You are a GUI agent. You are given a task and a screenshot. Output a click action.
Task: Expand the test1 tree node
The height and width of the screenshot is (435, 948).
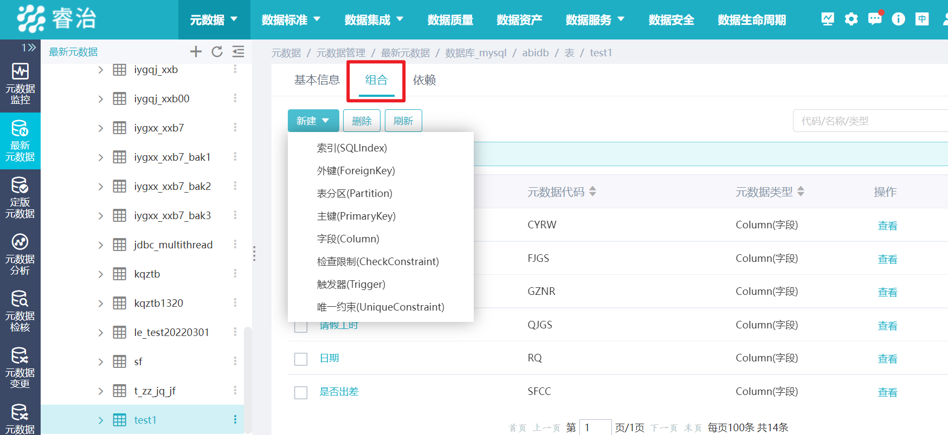(x=100, y=420)
